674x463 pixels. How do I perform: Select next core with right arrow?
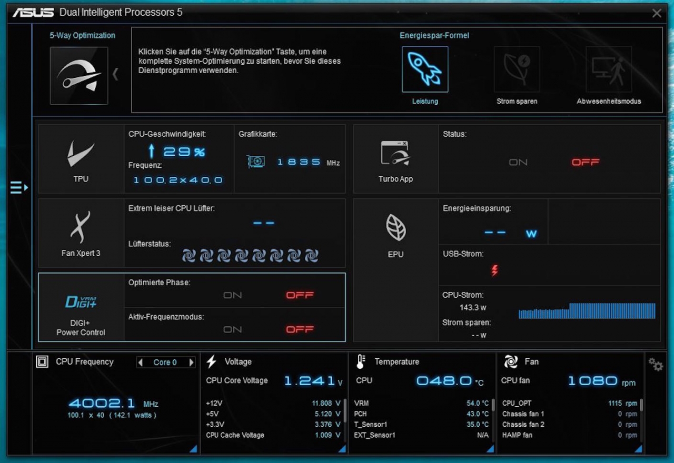(x=191, y=362)
